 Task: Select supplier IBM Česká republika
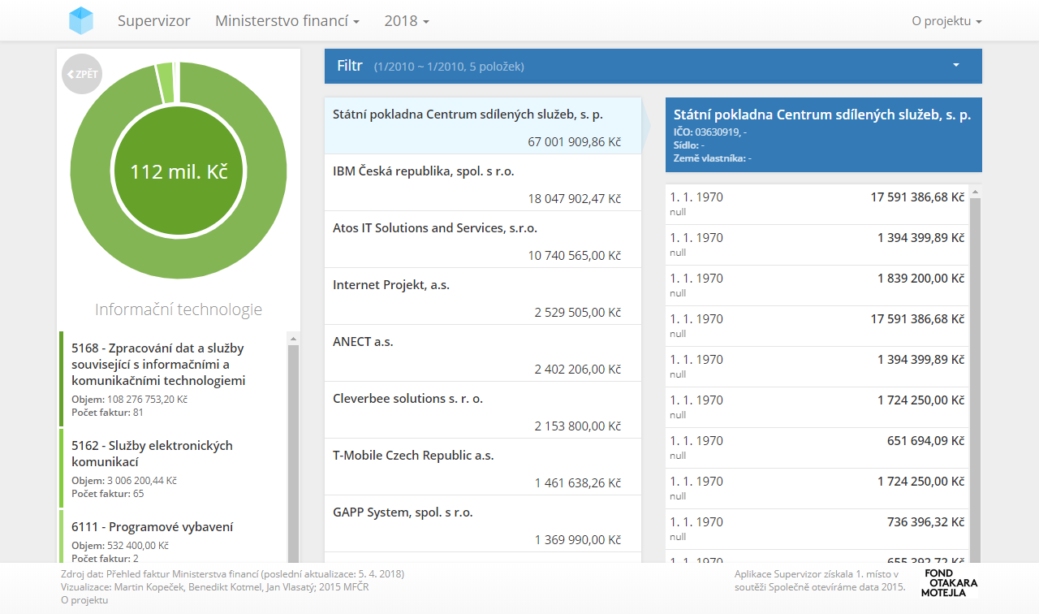click(x=482, y=183)
